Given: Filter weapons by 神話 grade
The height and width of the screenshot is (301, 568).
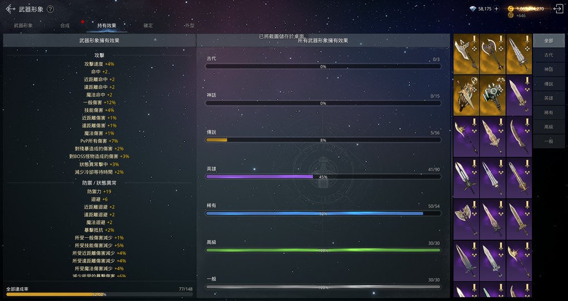Looking at the screenshot, I should pyautogui.click(x=548, y=70).
